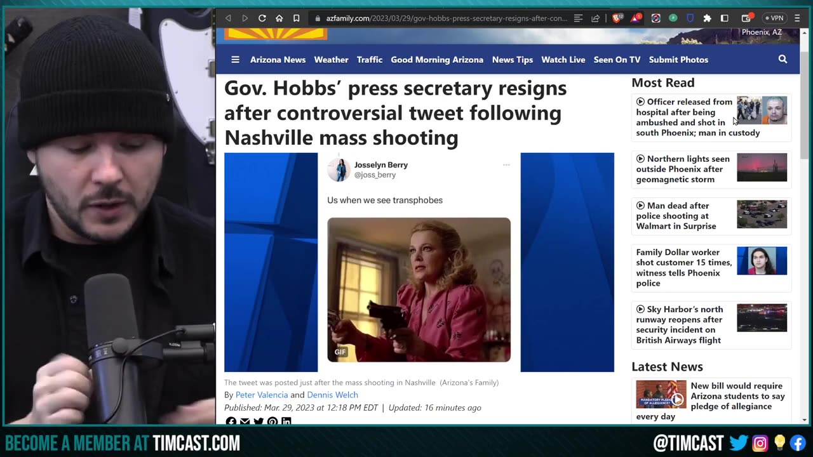This screenshot has height=457, width=813.
Task: Click the red and white circular extension icon
Action: [x=656, y=18]
